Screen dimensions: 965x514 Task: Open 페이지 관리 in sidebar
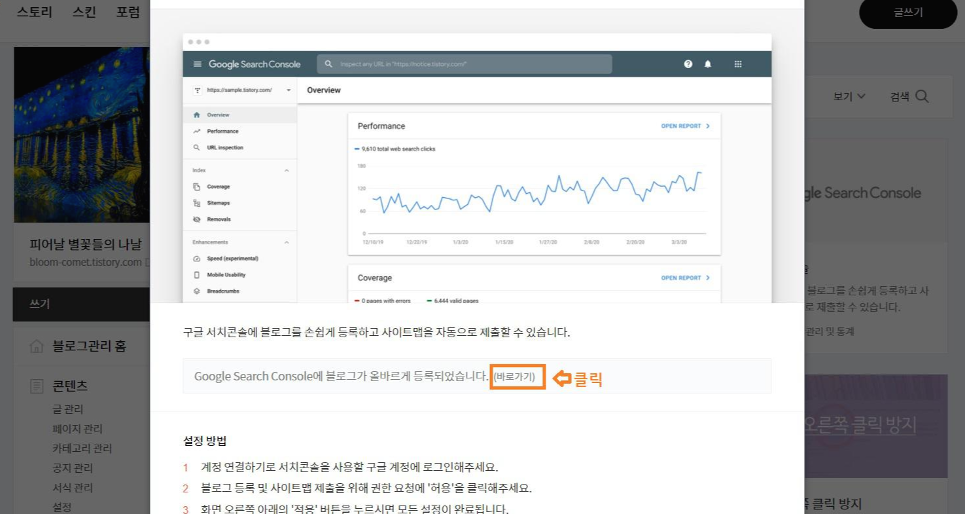point(77,429)
